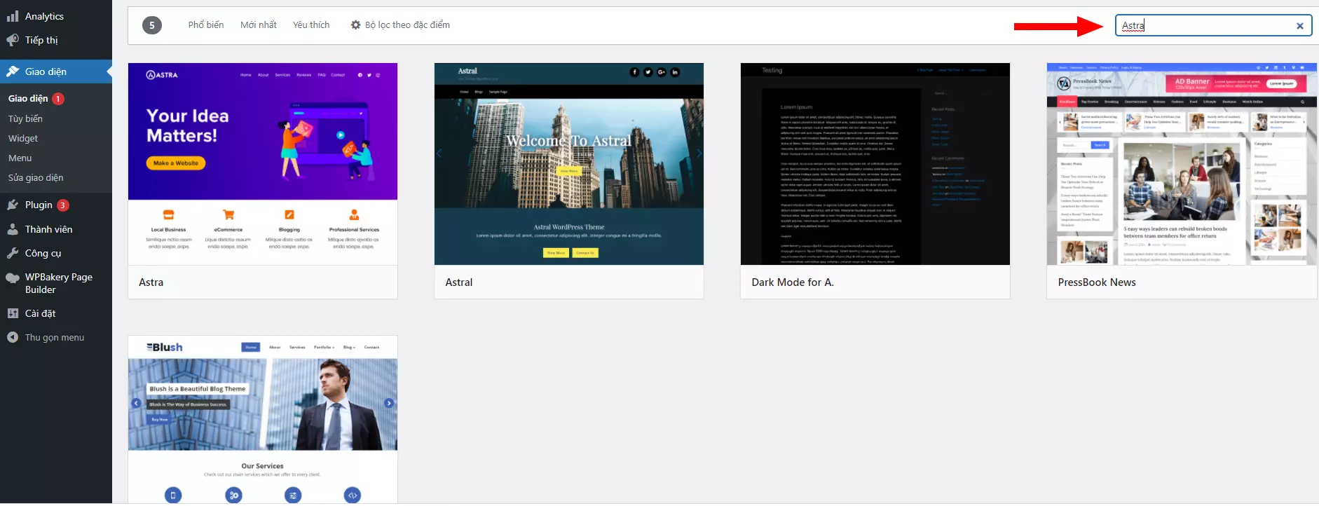Click the Thành viên user icon
This screenshot has width=1319, height=506.
[13, 229]
